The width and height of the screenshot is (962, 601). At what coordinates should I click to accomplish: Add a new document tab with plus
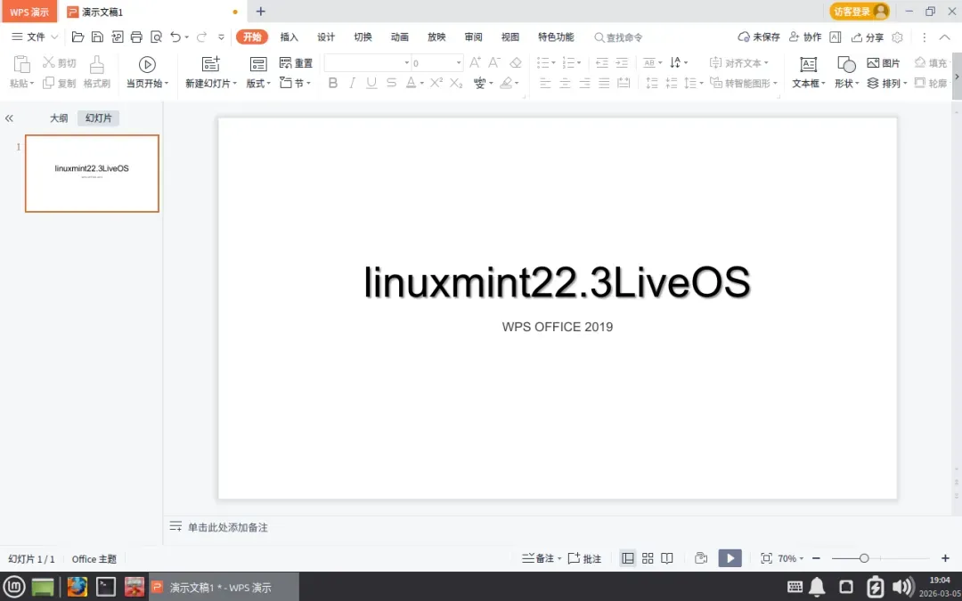click(261, 11)
